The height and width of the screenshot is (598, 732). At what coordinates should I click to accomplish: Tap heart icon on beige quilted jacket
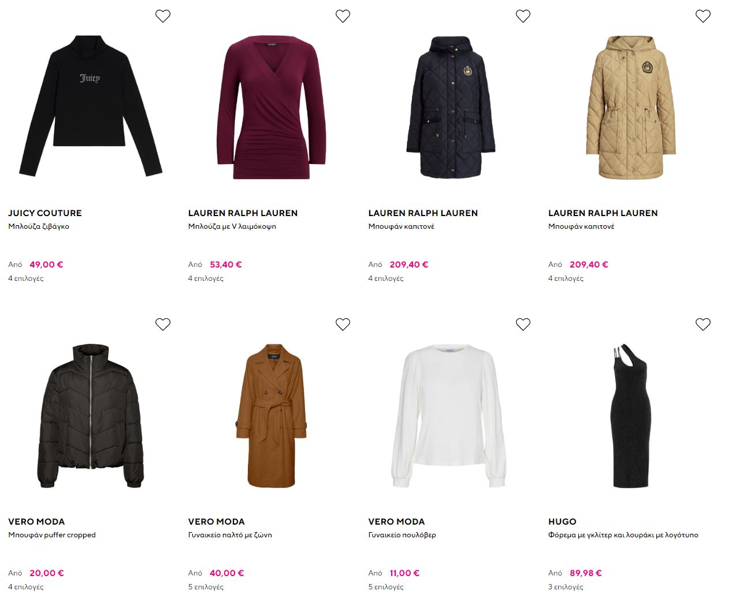coord(703,16)
